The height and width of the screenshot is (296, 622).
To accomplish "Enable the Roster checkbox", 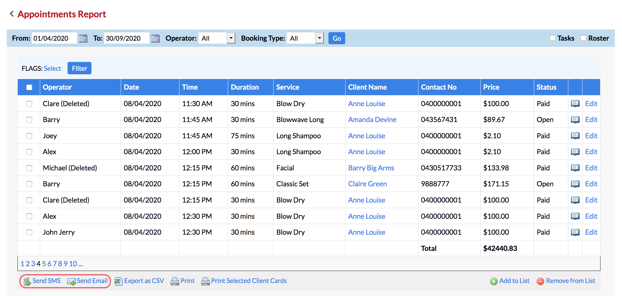I will [x=583, y=37].
